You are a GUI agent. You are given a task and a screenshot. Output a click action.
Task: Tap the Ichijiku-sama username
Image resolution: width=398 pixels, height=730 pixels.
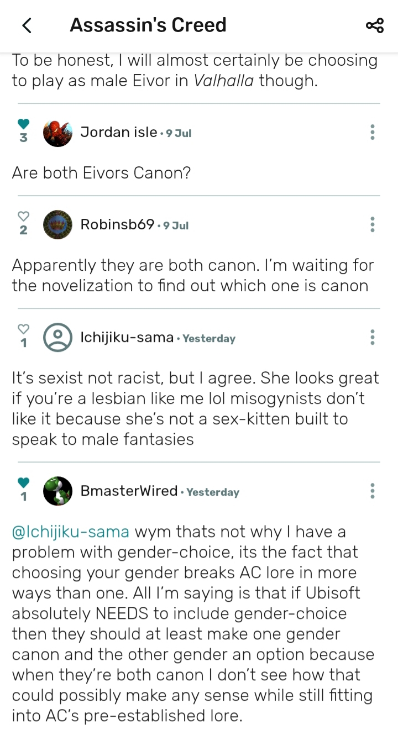tap(127, 337)
